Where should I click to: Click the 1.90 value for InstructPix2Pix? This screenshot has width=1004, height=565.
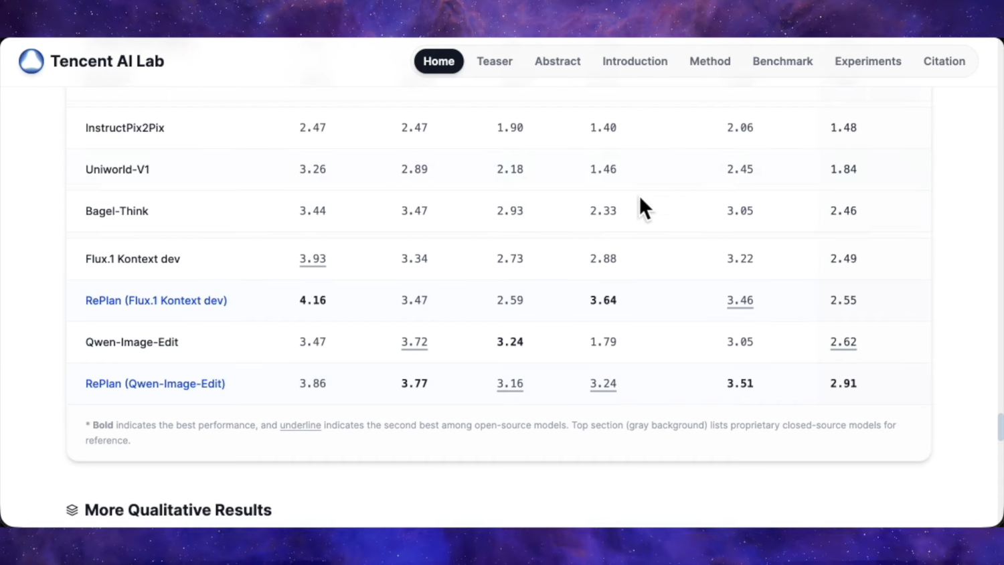point(510,128)
